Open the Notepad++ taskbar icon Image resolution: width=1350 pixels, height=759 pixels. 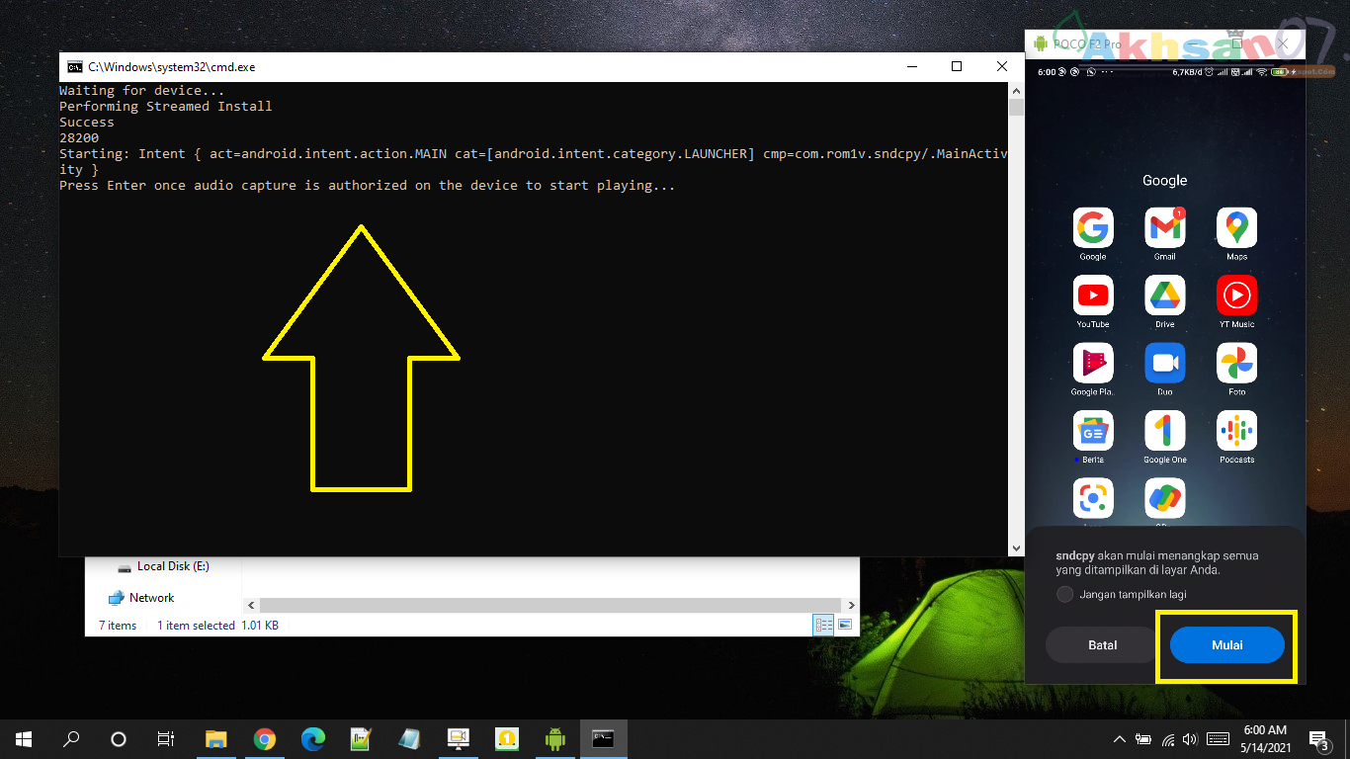click(x=361, y=739)
